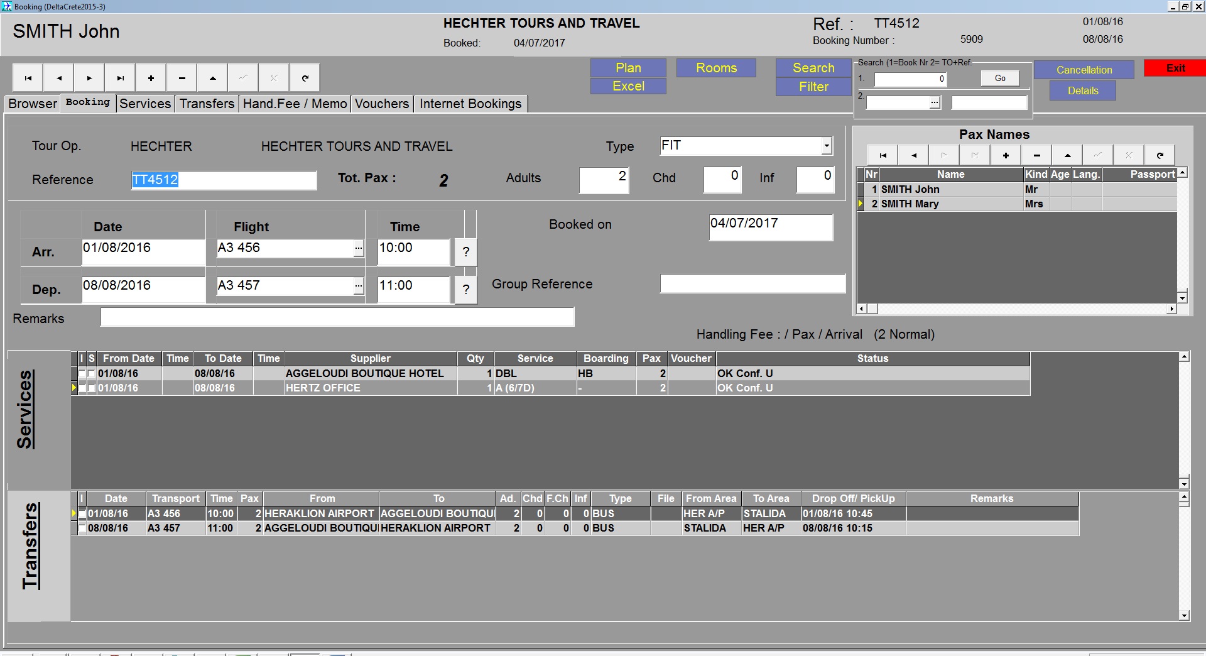Go to previous passenger in Pax Names
This screenshot has height=656, width=1206.
[x=914, y=155]
